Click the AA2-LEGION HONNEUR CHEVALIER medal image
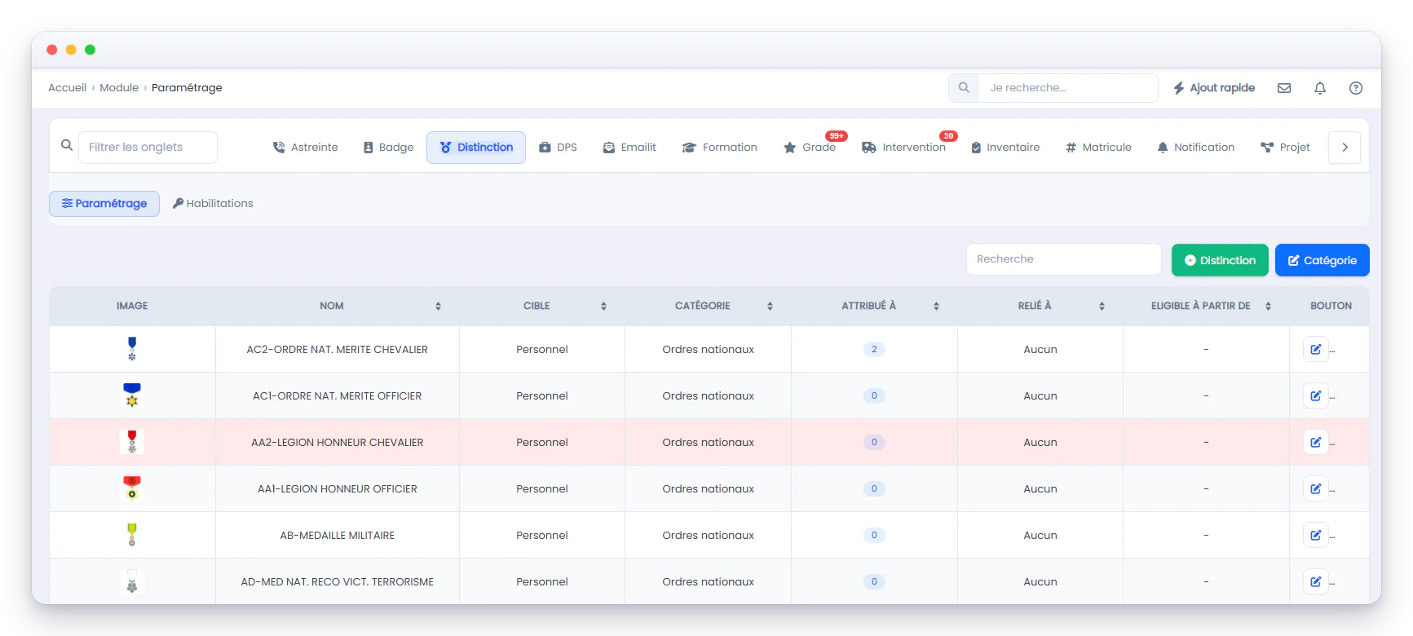This screenshot has width=1413, height=636. click(x=132, y=442)
